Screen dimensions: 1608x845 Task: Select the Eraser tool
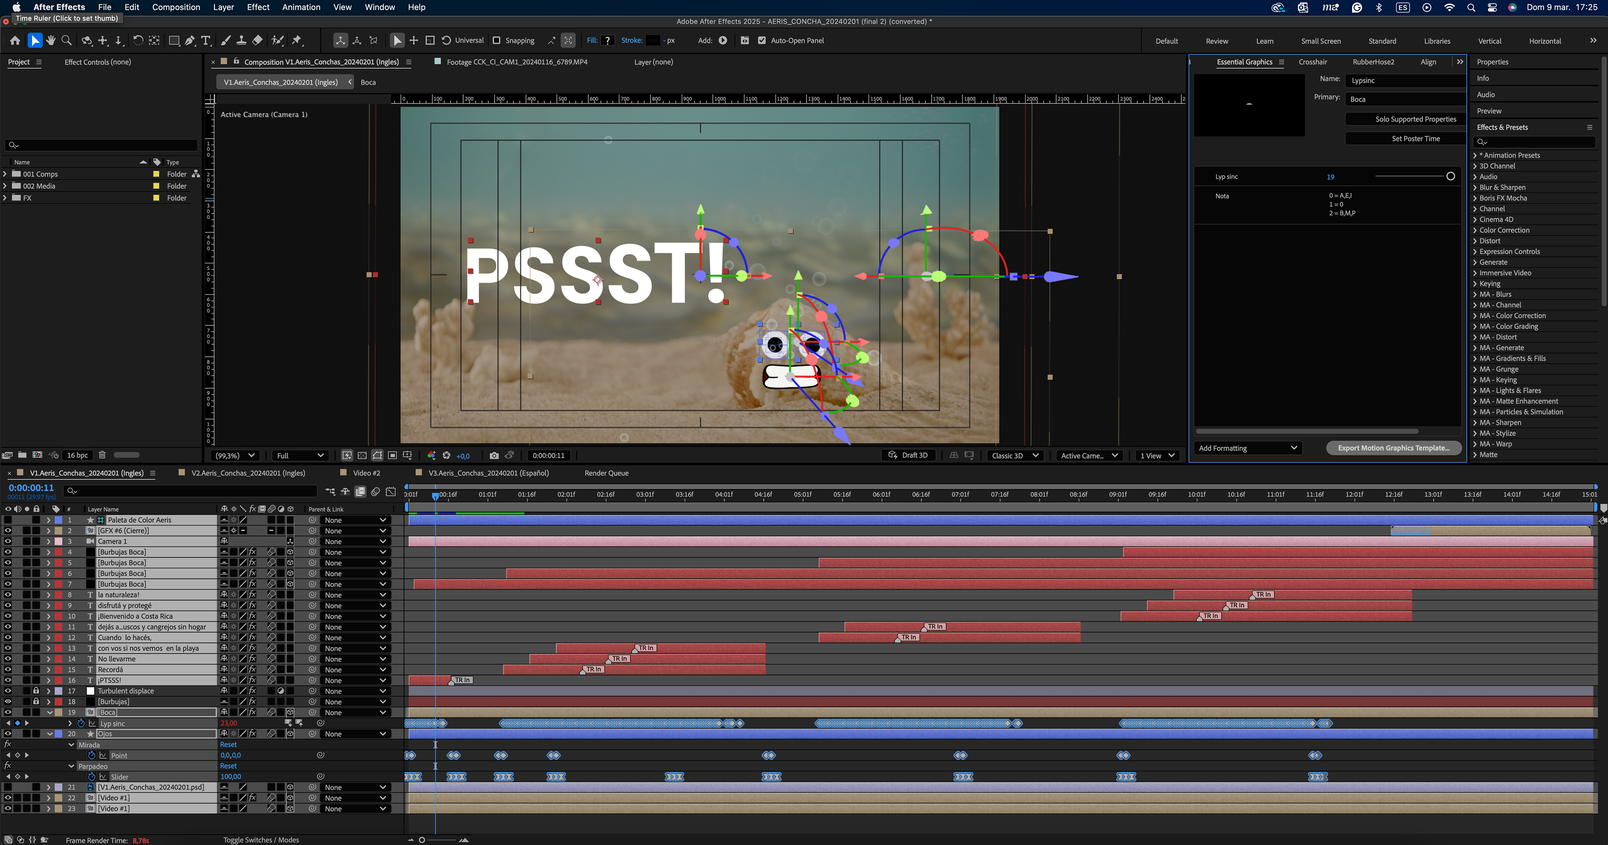pos(257,41)
